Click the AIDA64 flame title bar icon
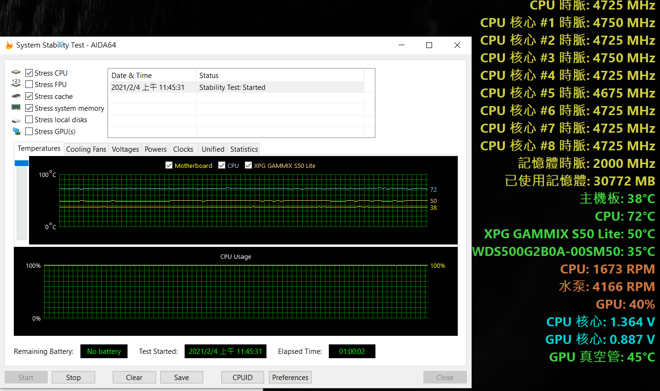The height and width of the screenshot is (391, 660). pyautogui.click(x=9, y=45)
